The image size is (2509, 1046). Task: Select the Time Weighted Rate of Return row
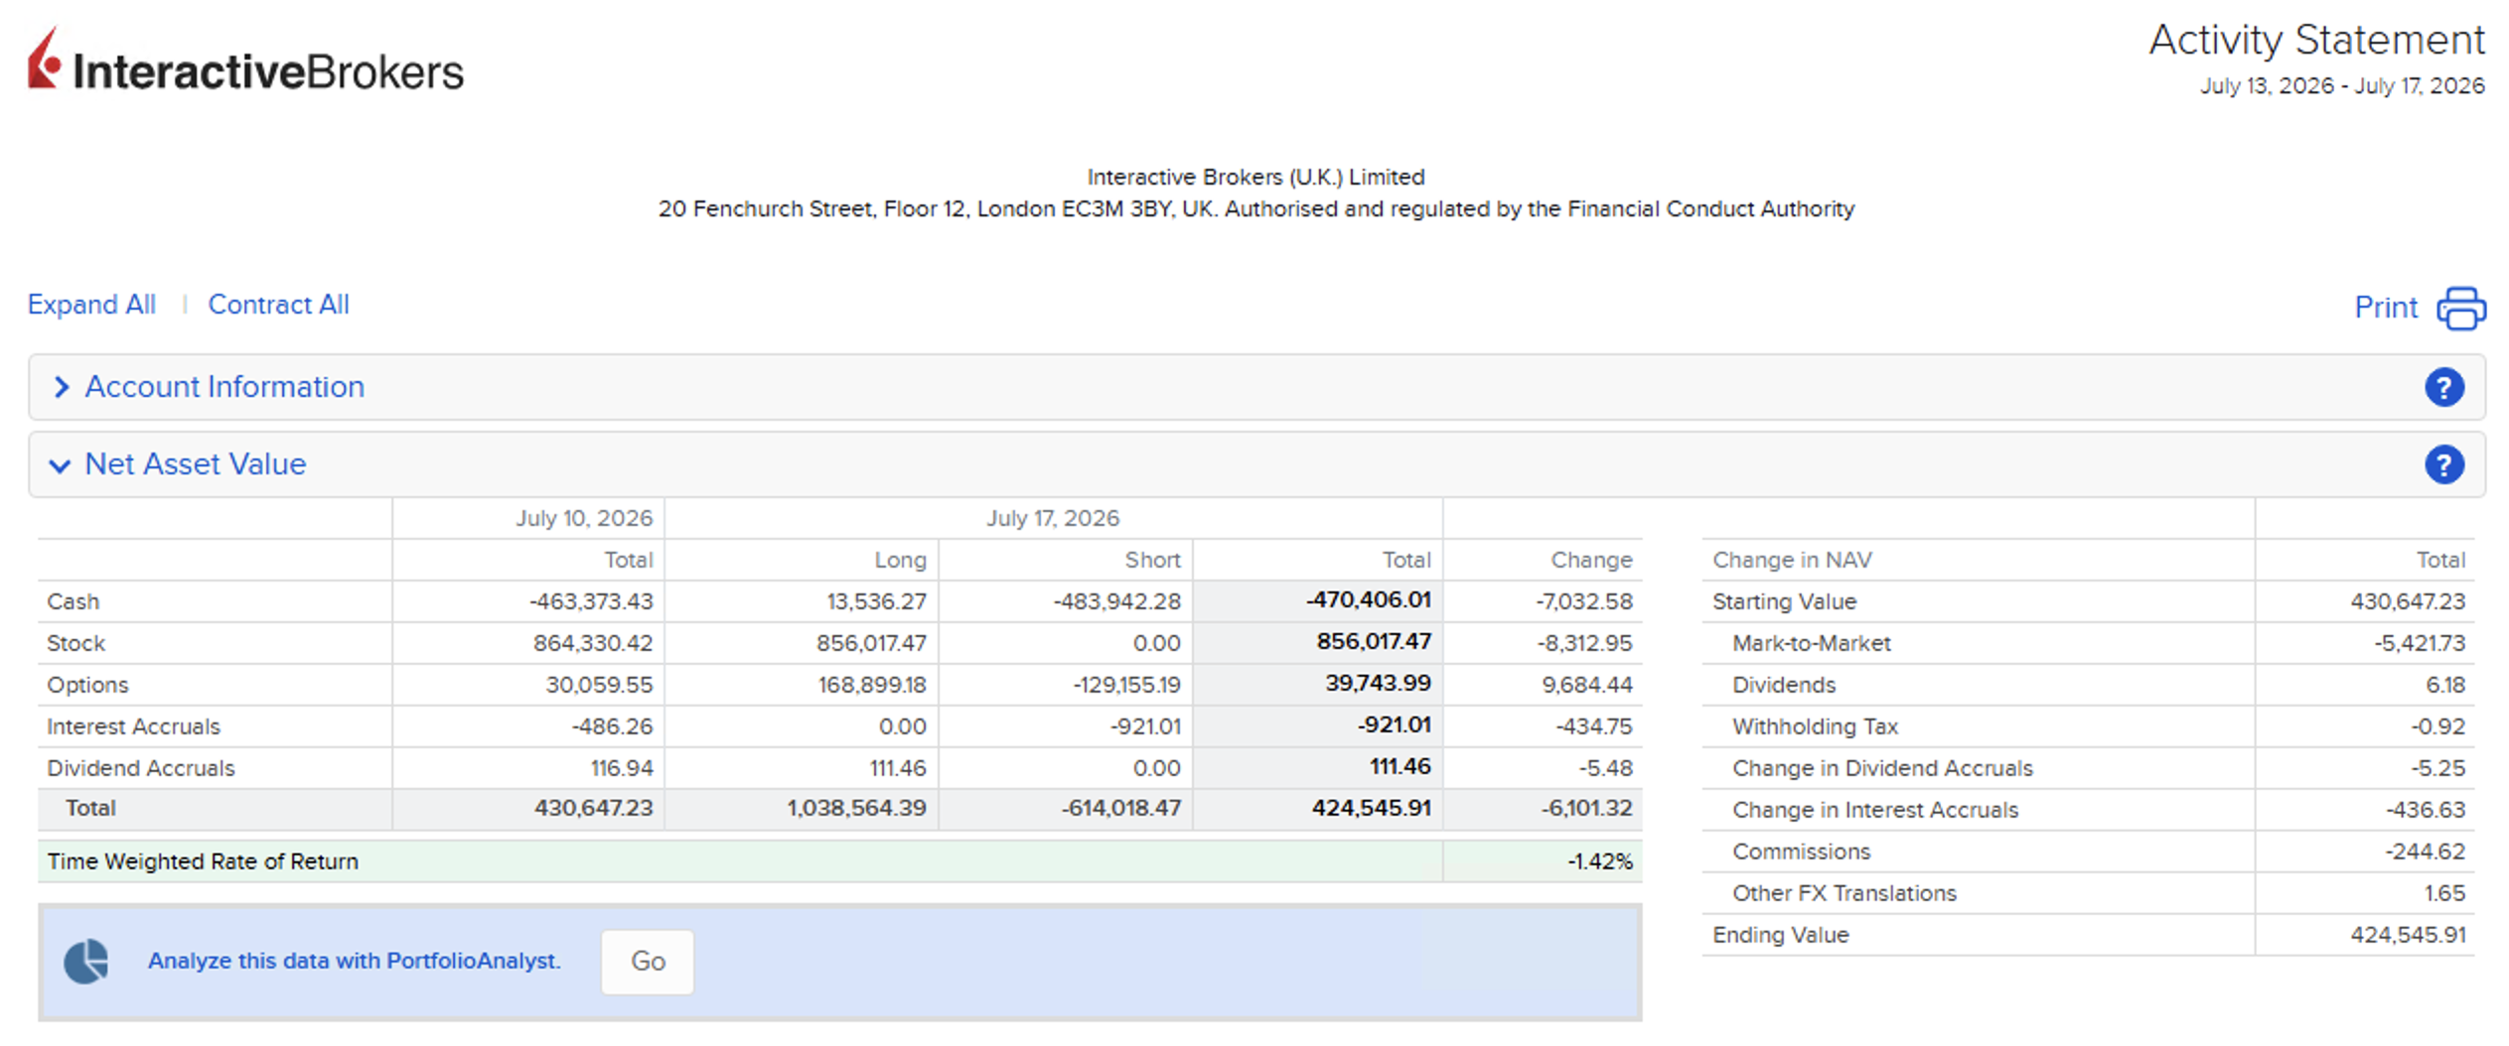point(840,861)
